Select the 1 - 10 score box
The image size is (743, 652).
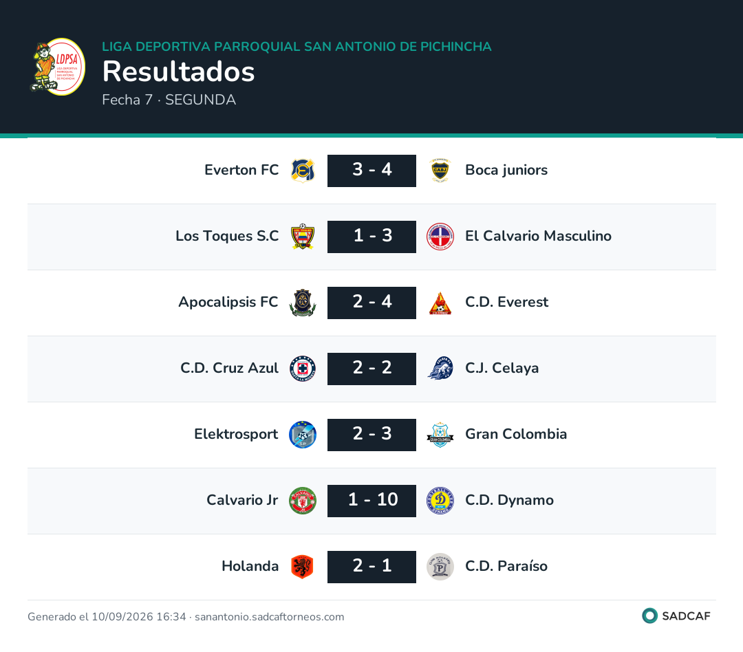click(372, 501)
